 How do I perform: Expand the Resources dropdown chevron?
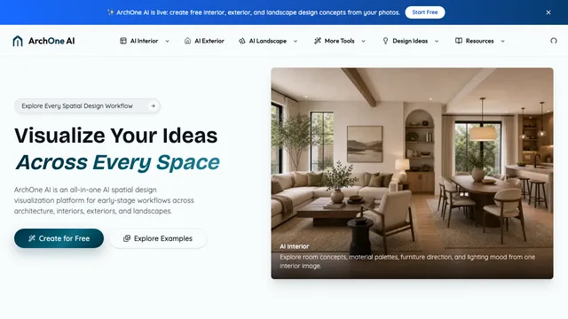[502, 42]
